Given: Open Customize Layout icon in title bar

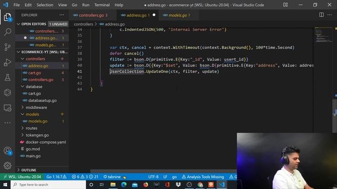Looking at the screenshot, I should pos(285,5).
